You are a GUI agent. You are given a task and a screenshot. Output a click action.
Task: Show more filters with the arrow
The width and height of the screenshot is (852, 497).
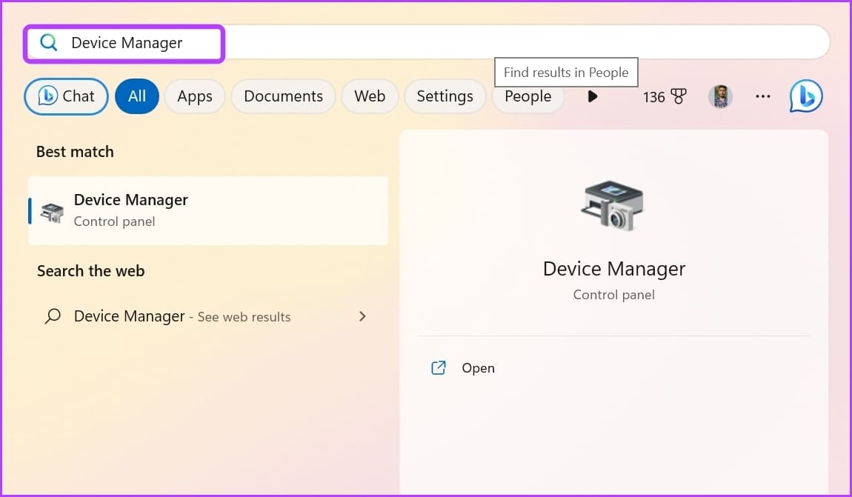tap(592, 97)
